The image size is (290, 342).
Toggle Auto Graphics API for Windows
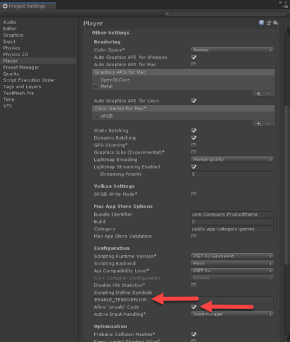point(194,57)
